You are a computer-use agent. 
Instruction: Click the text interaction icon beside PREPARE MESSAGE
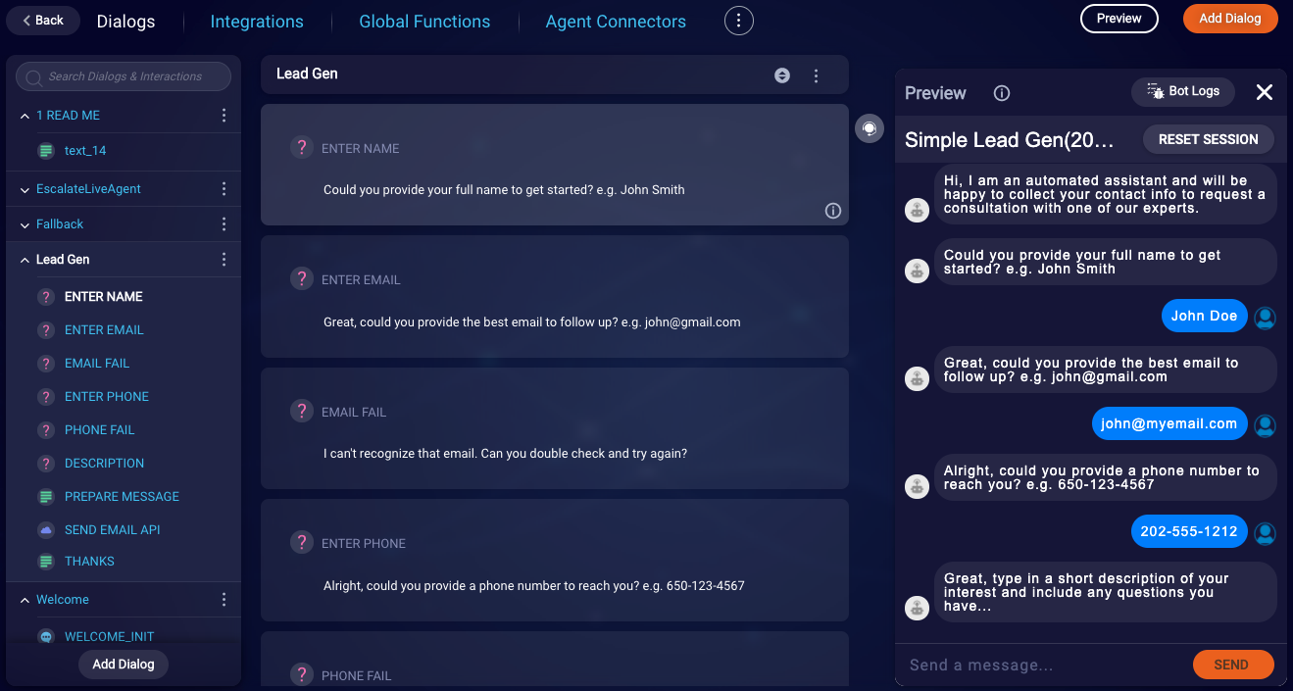coord(45,496)
